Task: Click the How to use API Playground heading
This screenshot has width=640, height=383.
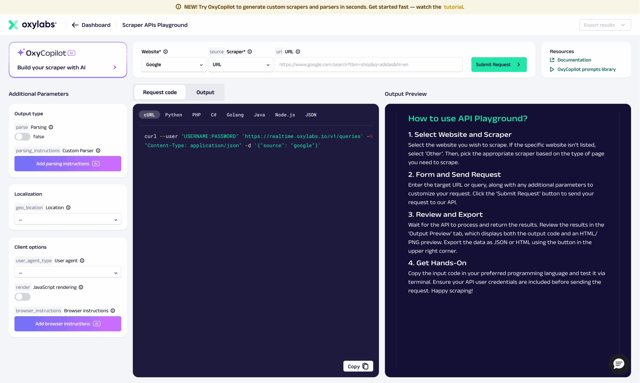Action: click(468, 118)
